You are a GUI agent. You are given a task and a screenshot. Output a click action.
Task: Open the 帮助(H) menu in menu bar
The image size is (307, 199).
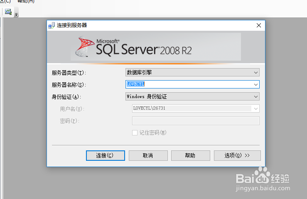coord(26,1)
